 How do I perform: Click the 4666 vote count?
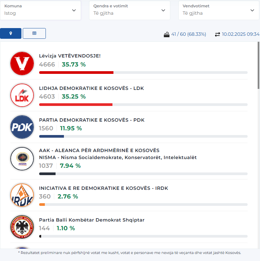coord(47,64)
